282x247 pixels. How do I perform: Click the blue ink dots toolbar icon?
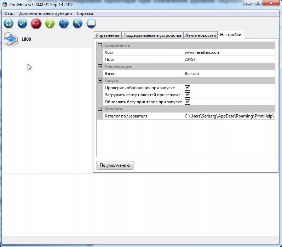[64, 24]
